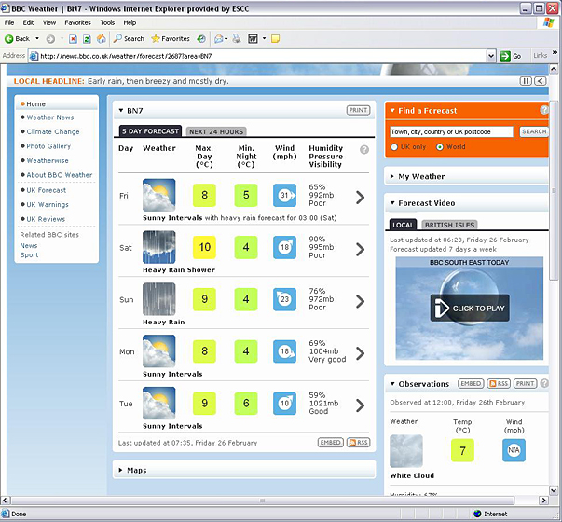
Task: Expand Tuesday's forecast details arrow
Action: coord(360,405)
